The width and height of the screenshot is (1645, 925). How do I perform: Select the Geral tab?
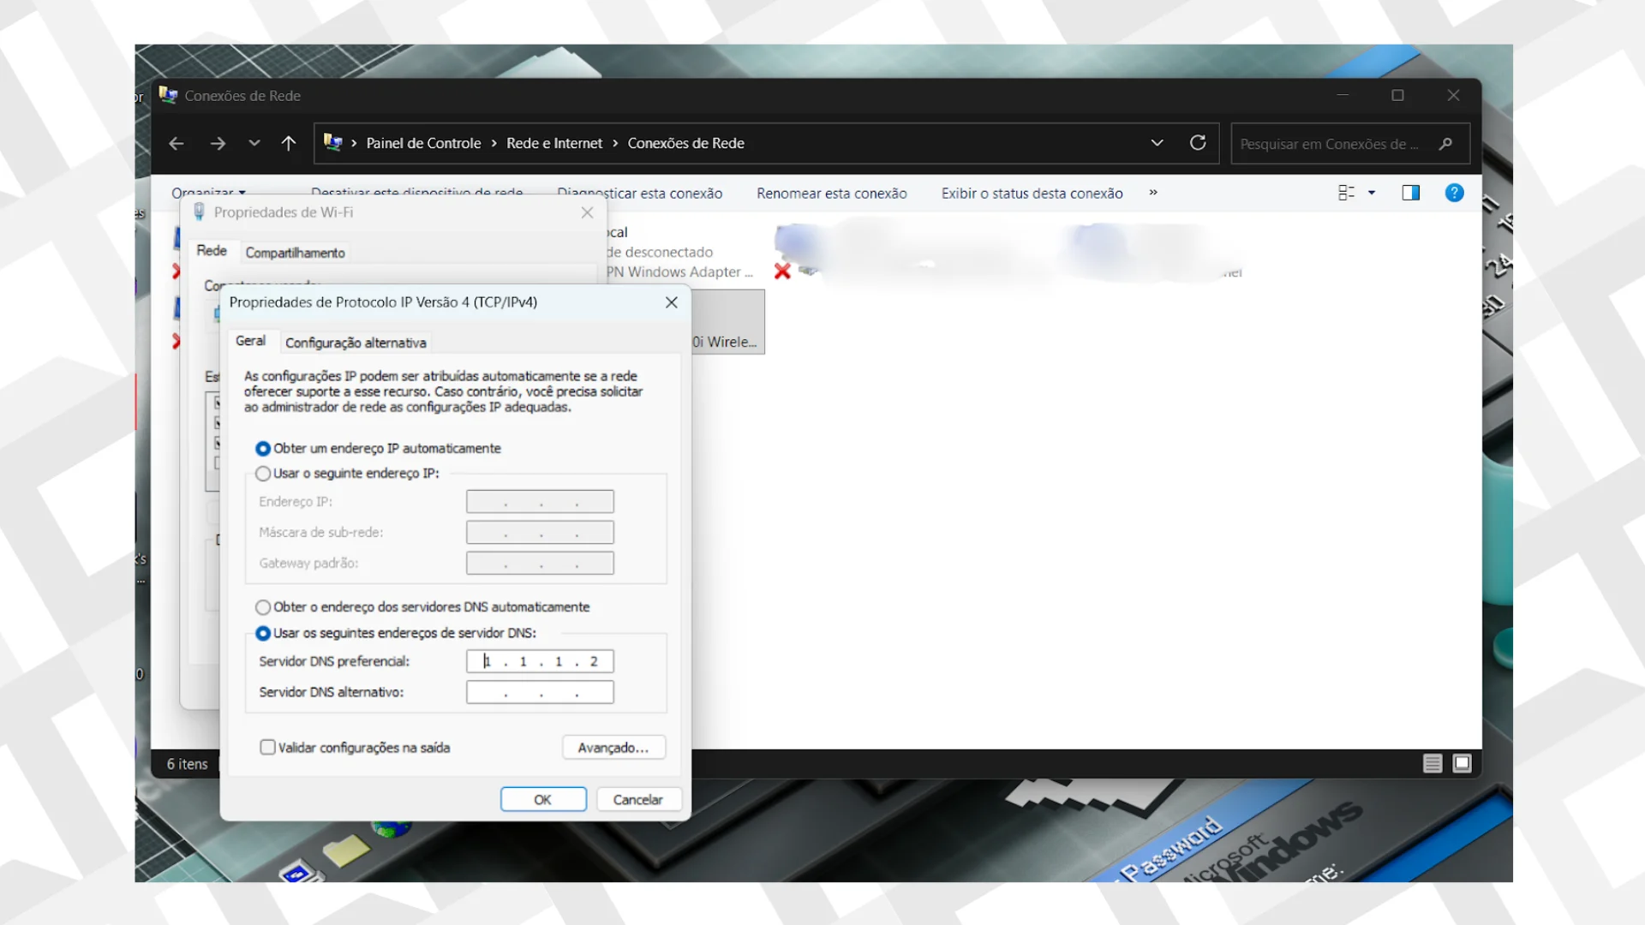pyautogui.click(x=250, y=341)
